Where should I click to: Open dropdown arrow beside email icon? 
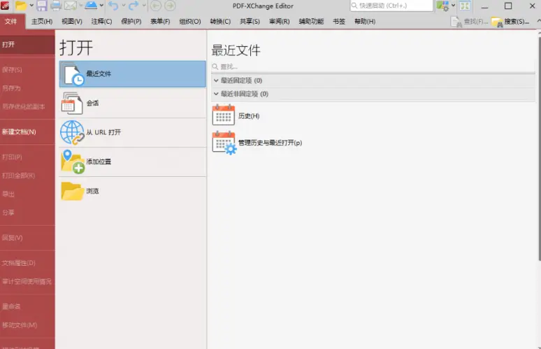(x=80, y=6)
